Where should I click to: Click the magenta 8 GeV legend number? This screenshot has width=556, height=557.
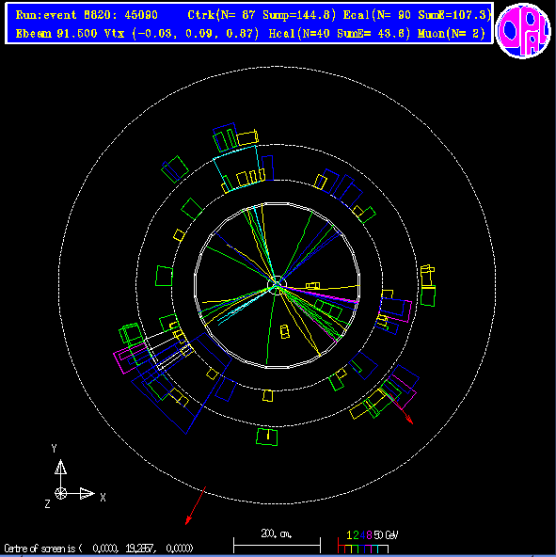[x=369, y=535]
